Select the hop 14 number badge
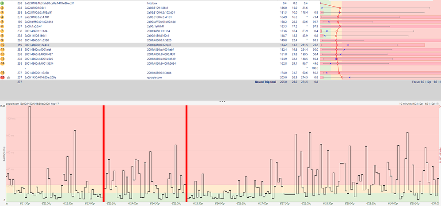This screenshot has height=206, width=441. [x=2, y=63]
